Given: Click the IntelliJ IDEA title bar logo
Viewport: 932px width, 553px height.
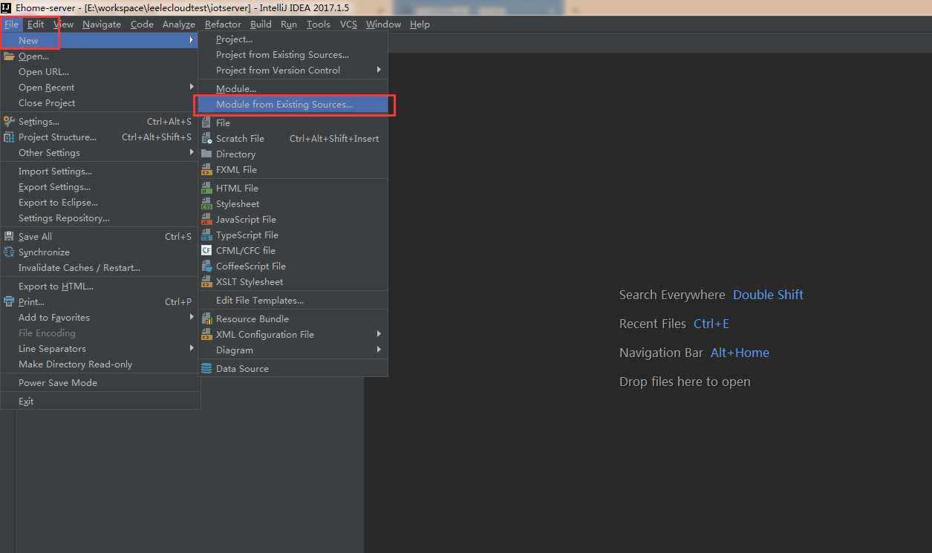Looking at the screenshot, I should click(x=7, y=7).
